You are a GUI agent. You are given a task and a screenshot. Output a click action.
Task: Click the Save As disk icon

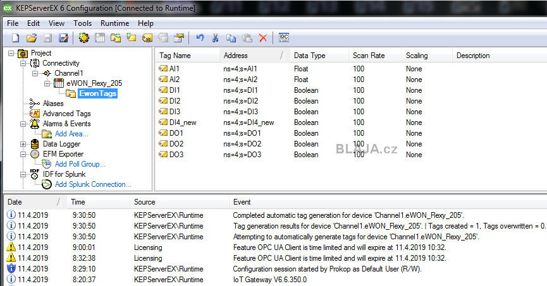point(63,38)
